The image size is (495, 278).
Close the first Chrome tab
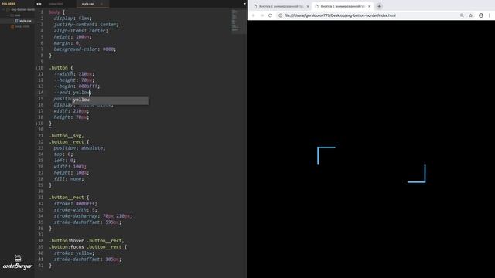point(308,6)
